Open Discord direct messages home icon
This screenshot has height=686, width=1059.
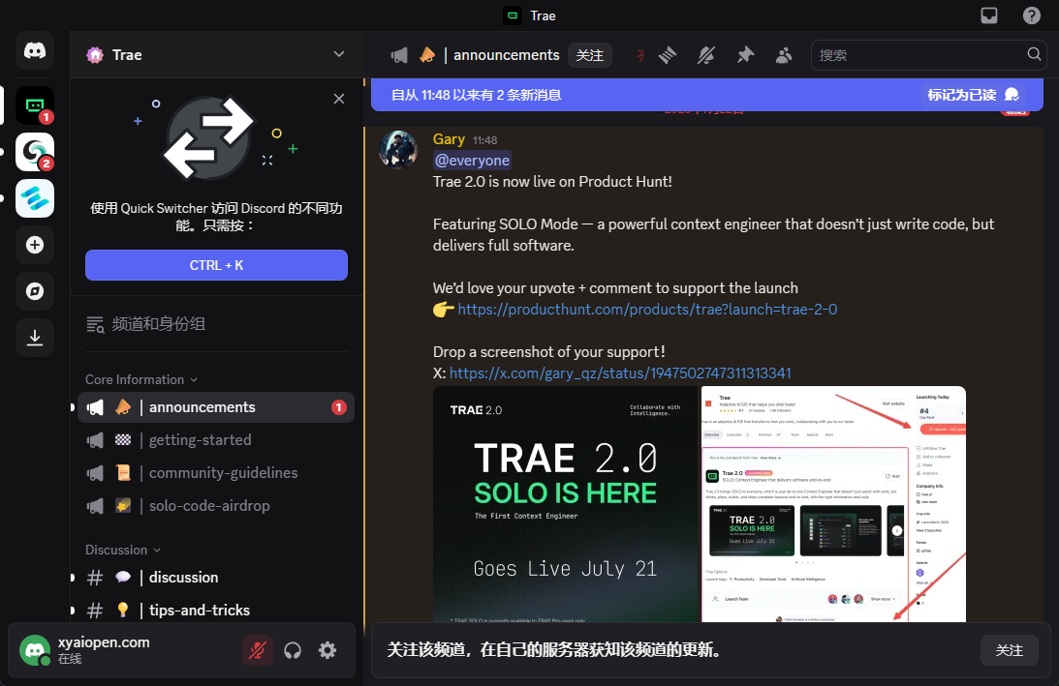[x=35, y=50]
